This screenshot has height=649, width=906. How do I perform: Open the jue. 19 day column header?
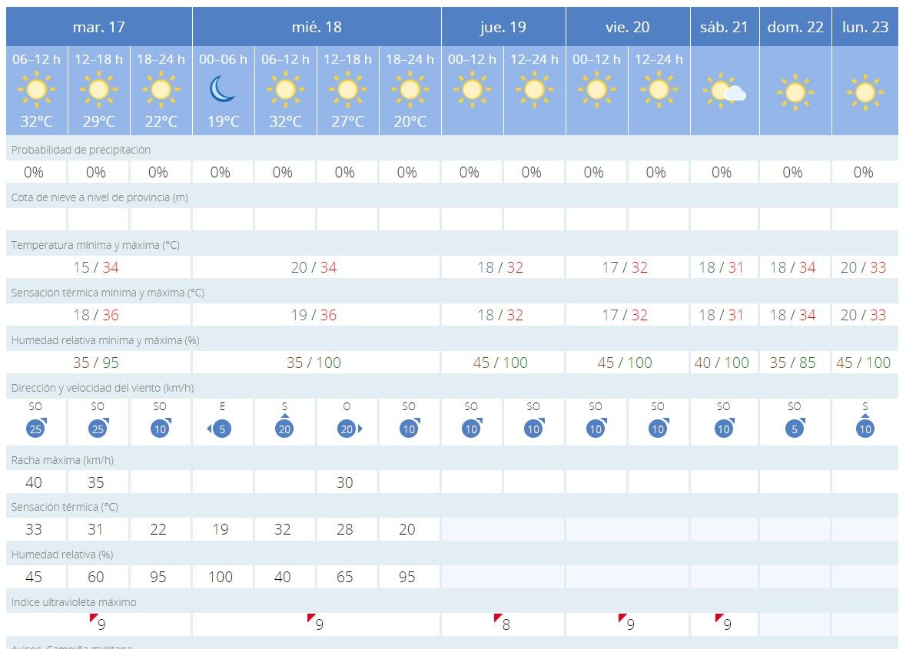click(503, 27)
